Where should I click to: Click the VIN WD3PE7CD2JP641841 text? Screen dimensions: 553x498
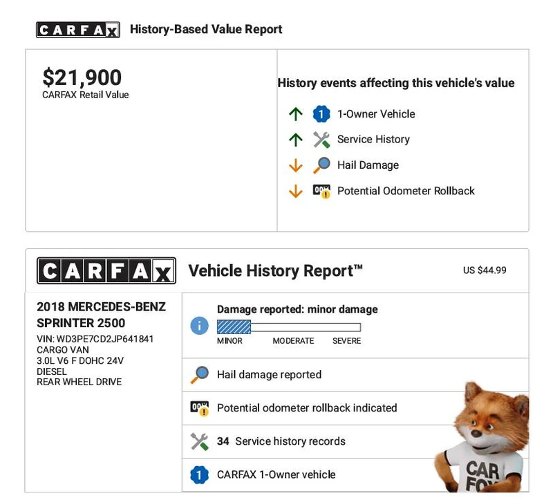tap(95, 339)
